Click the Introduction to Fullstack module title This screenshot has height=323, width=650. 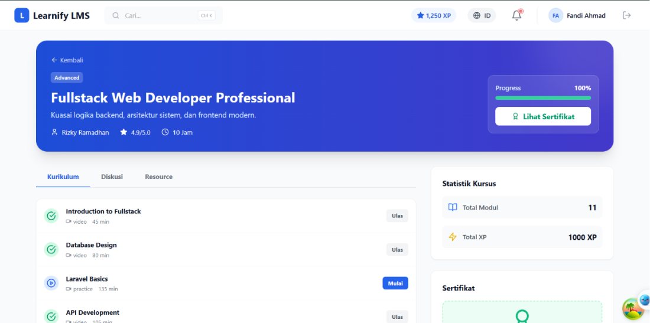click(103, 211)
